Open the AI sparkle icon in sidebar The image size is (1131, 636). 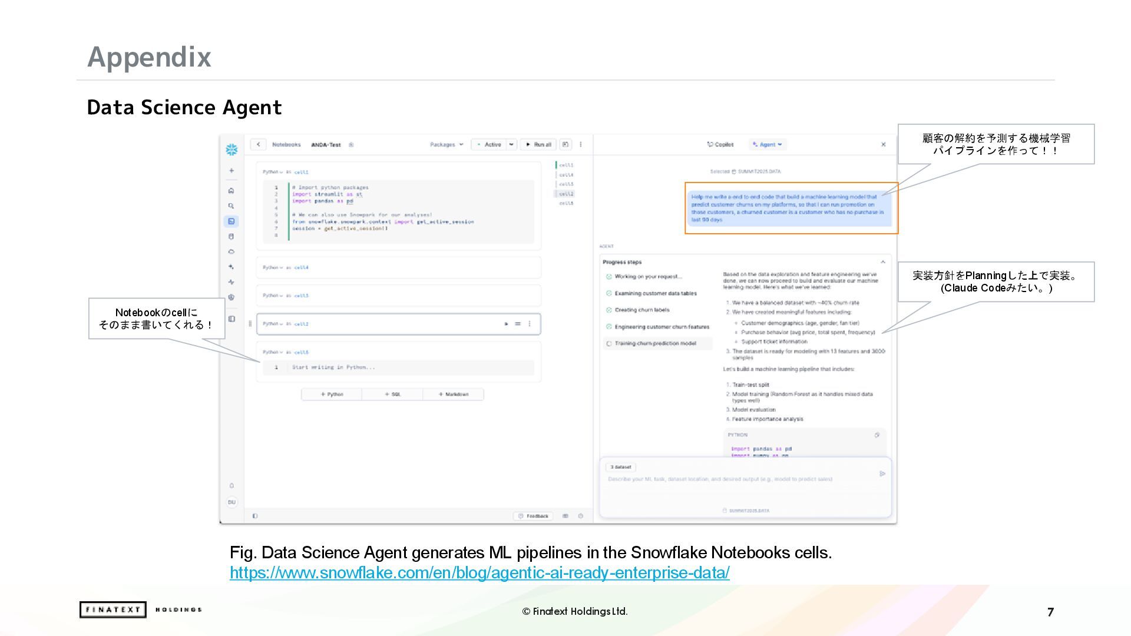coord(232,267)
